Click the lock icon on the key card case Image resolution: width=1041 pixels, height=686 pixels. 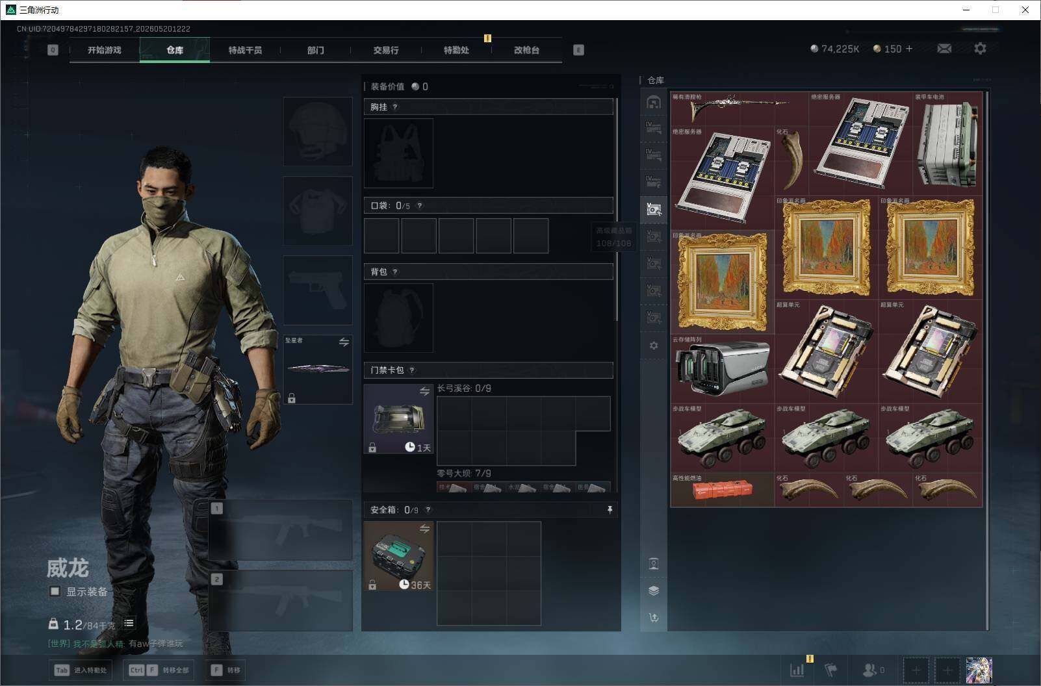point(372,448)
